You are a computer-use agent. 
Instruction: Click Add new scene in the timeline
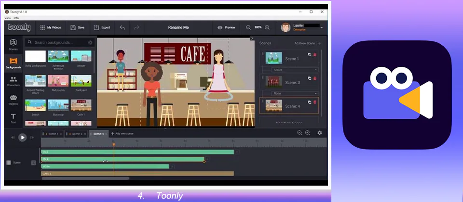(122, 134)
